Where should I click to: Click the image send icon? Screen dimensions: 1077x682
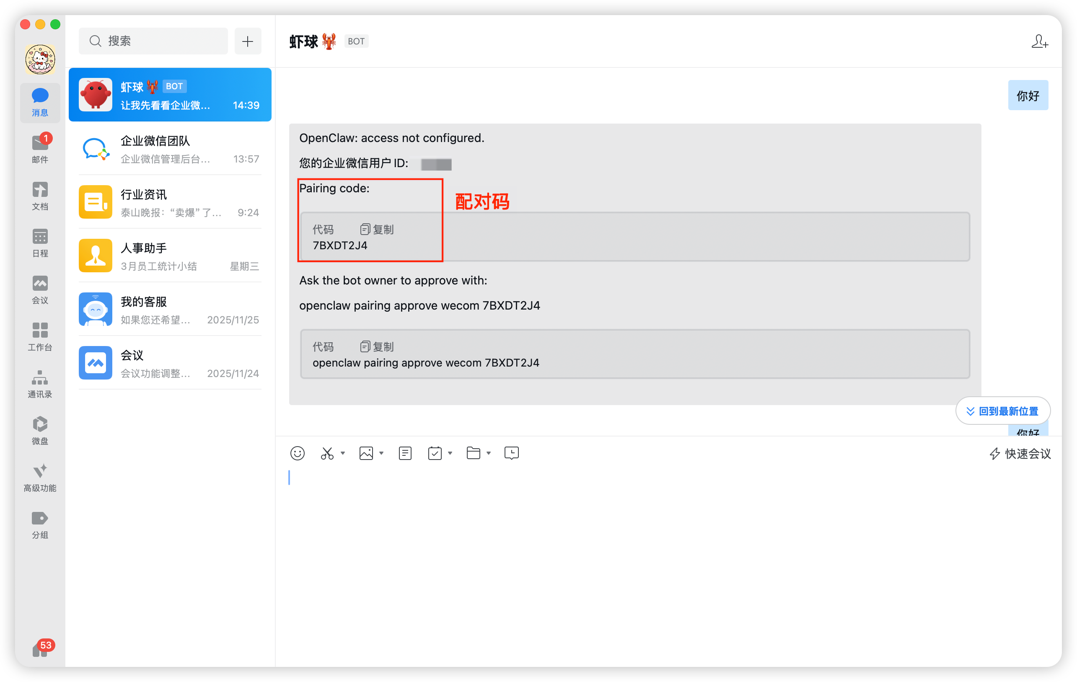tap(366, 453)
